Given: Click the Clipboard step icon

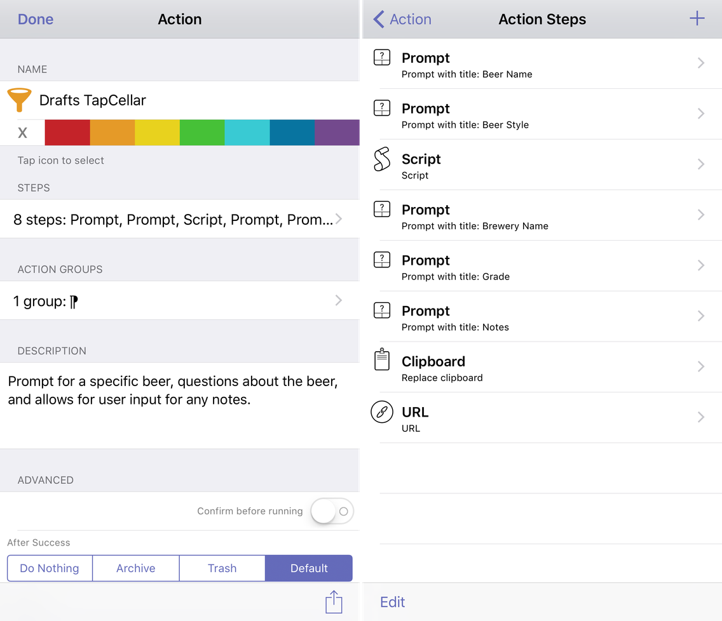Looking at the screenshot, I should [x=381, y=361].
